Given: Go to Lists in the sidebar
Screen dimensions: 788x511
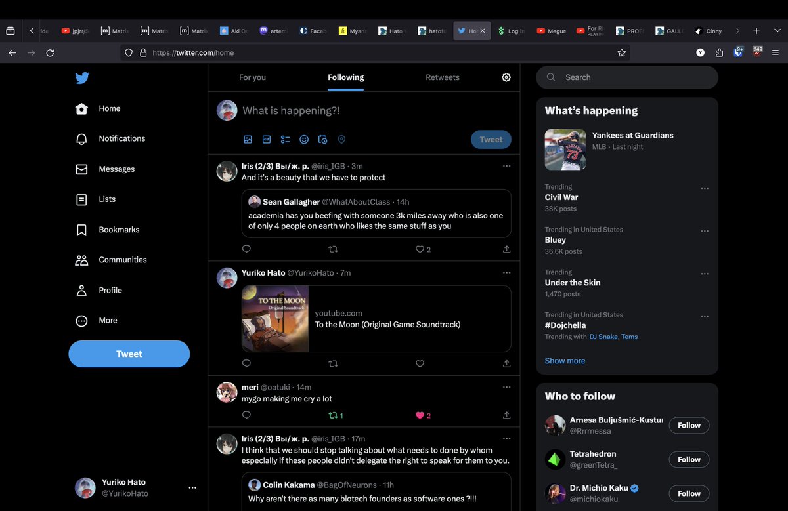Looking at the screenshot, I should 96,199.
